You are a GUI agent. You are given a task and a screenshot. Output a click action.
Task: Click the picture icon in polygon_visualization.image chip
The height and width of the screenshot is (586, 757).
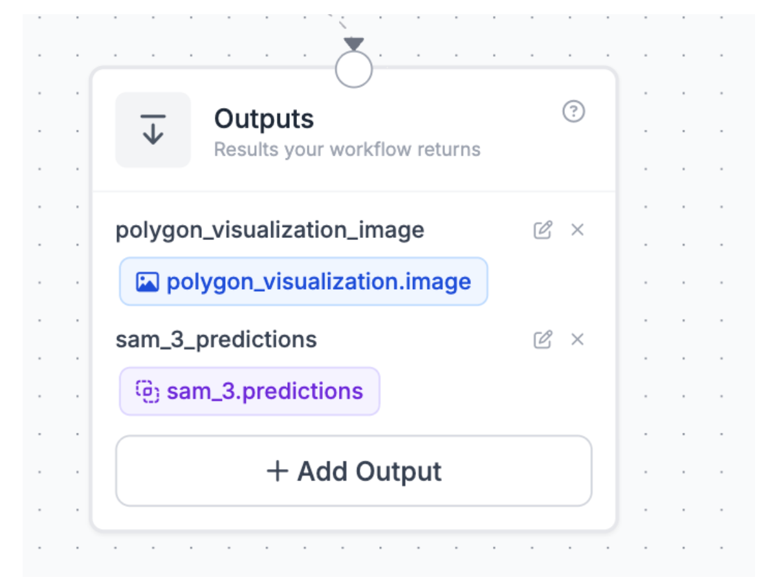pyautogui.click(x=148, y=282)
